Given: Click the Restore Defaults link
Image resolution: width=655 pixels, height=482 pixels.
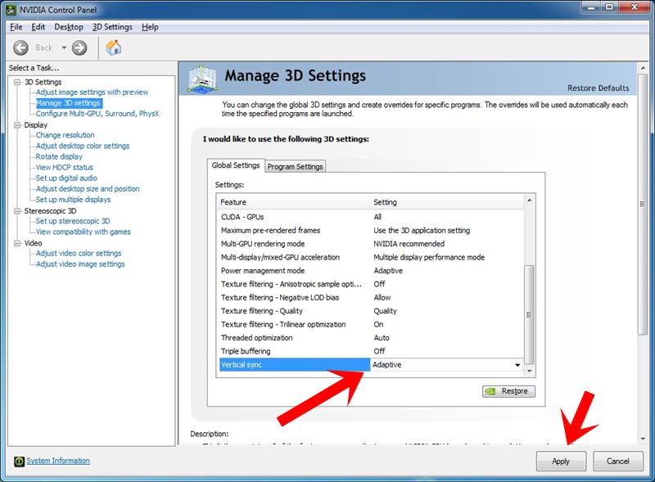Looking at the screenshot, I should pos(598,88).
